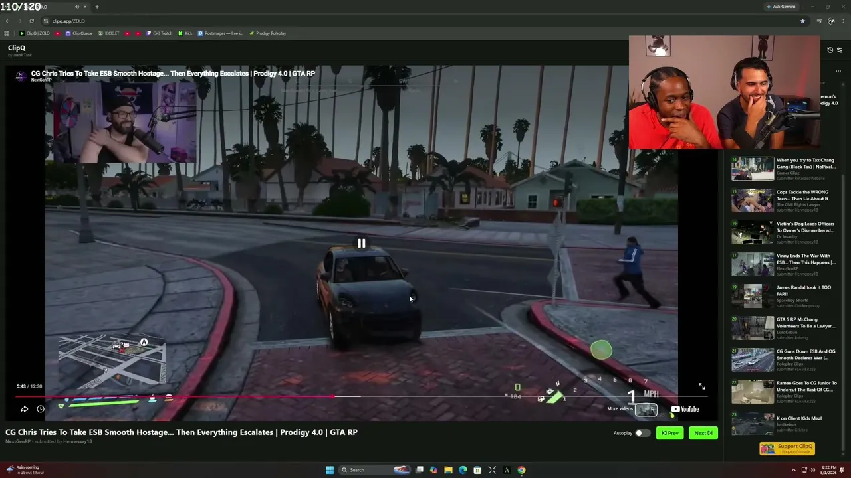Image resolution: width=851 pixels, height=478 pixels.
Task: Open the network icon in system tray
Action: [x=804, y=470]
